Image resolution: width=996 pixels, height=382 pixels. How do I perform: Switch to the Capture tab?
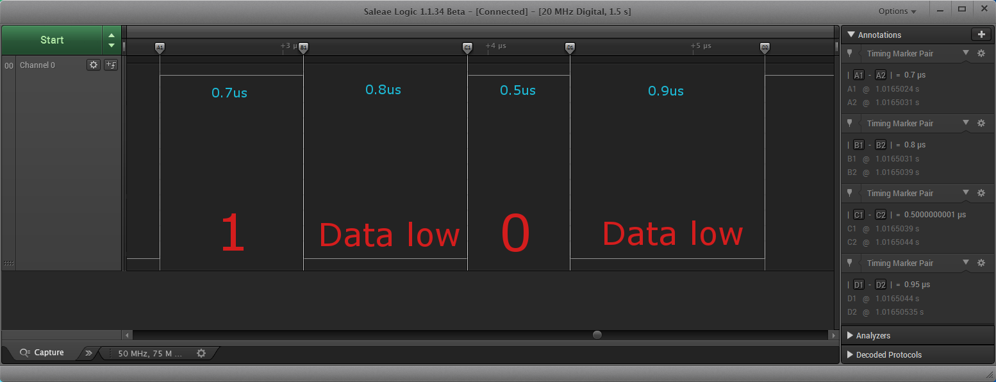pyautogui.click(x=42, y=353)
